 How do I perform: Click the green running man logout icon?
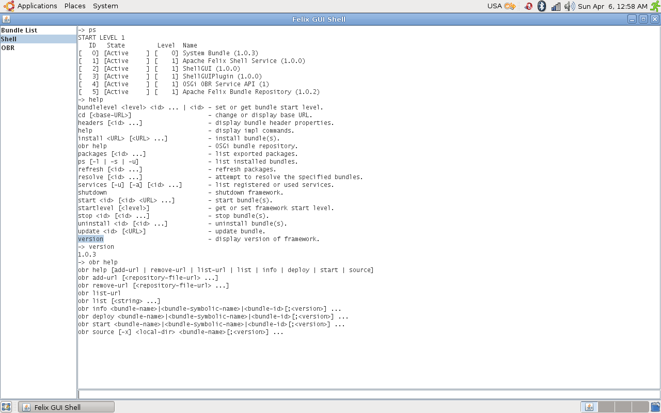coord(655,6)
